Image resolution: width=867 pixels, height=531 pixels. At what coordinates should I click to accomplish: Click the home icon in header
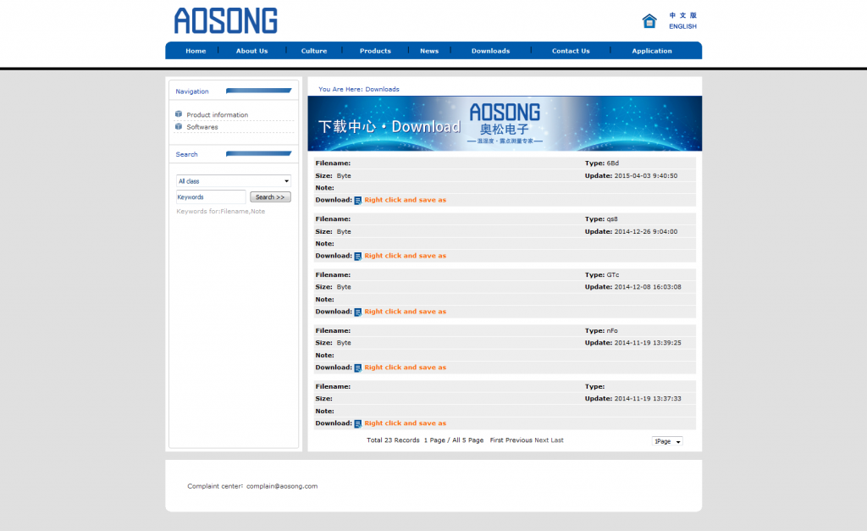649,21
